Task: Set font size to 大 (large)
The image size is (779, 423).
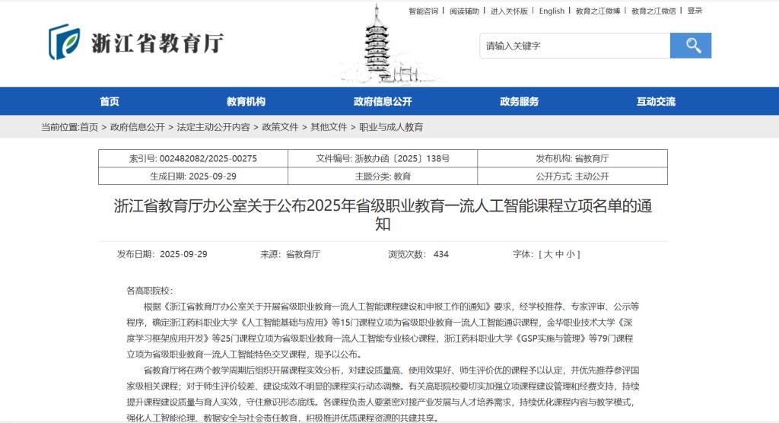Action: pos(547,254)
